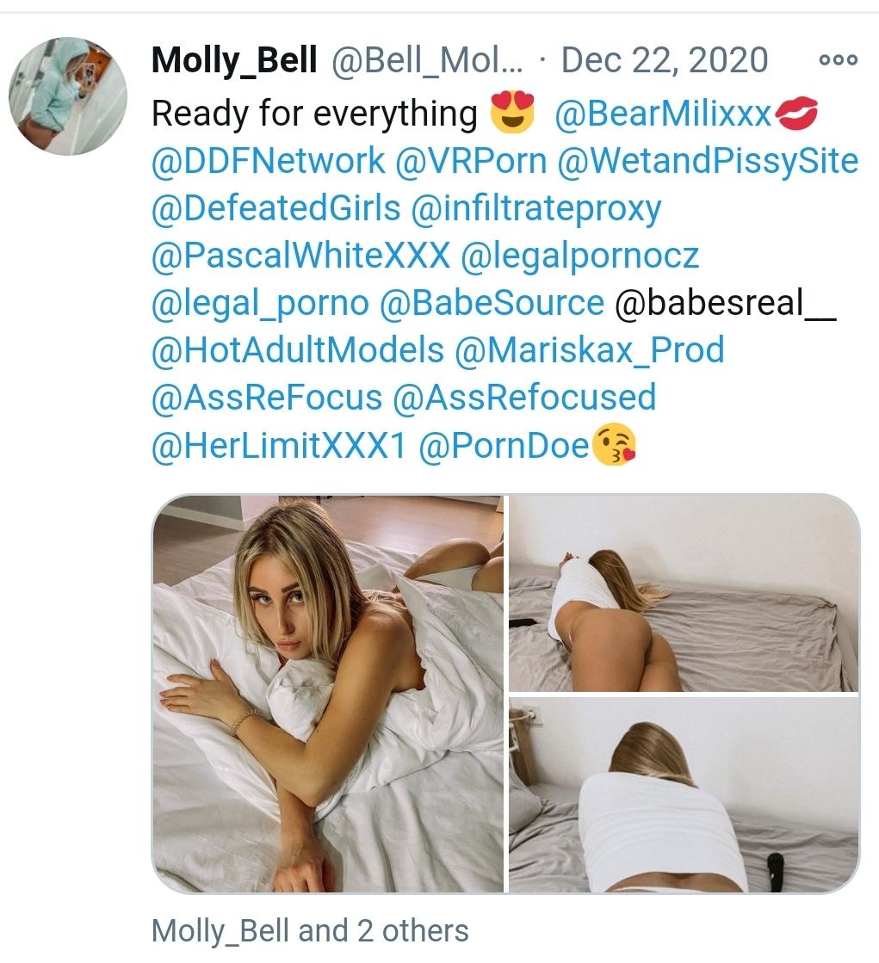
Task: Click the Molly_Bell display name
Action: [234, 60]
